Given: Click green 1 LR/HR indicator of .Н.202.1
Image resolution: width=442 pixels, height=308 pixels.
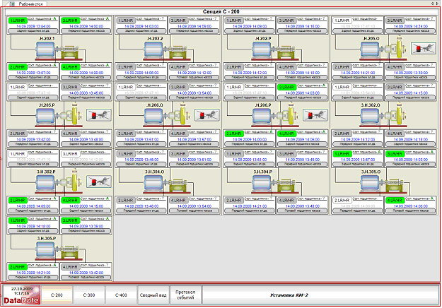Looking at the screenshot, I should [x=18, y=20].
